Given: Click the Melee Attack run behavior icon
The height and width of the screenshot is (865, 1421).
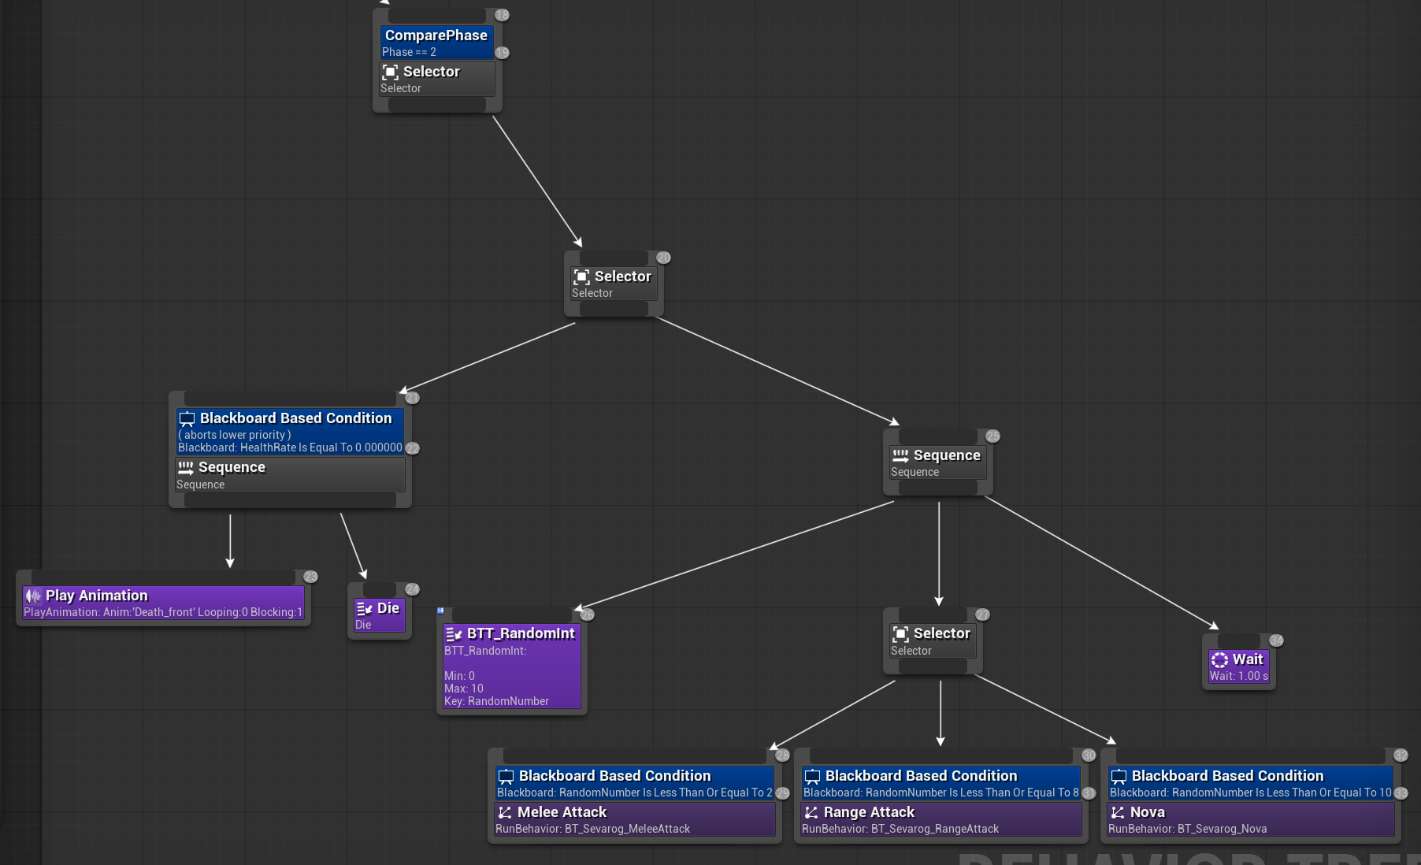Looking at the screenshot, I should point(505,813).
